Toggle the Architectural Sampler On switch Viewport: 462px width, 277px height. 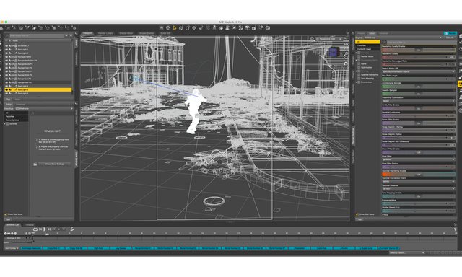[x=419, y=87]
